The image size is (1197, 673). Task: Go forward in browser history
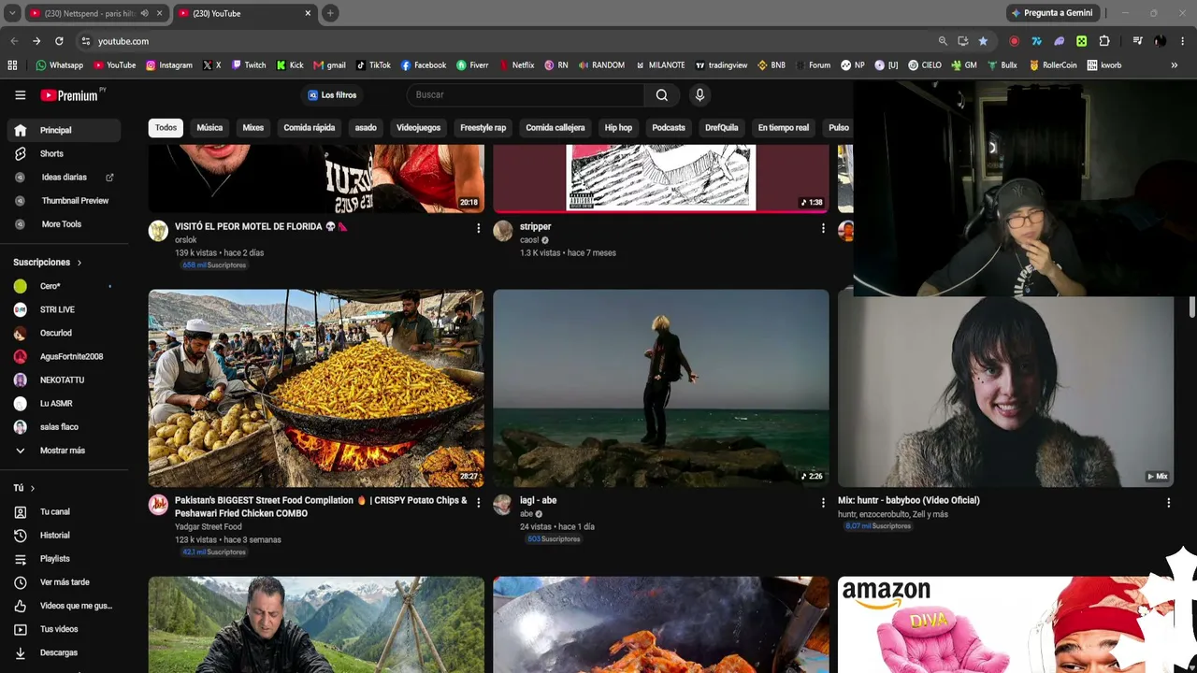(x=36, y=41)
